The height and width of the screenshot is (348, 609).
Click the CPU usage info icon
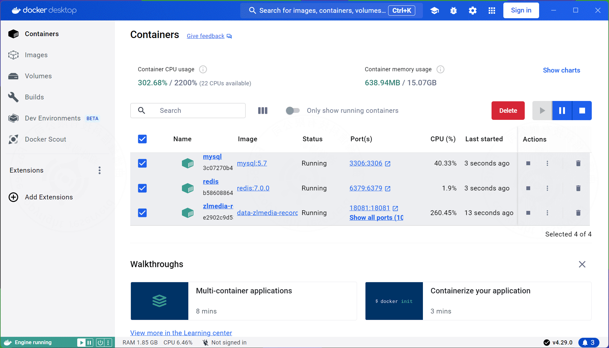(203, 69)
